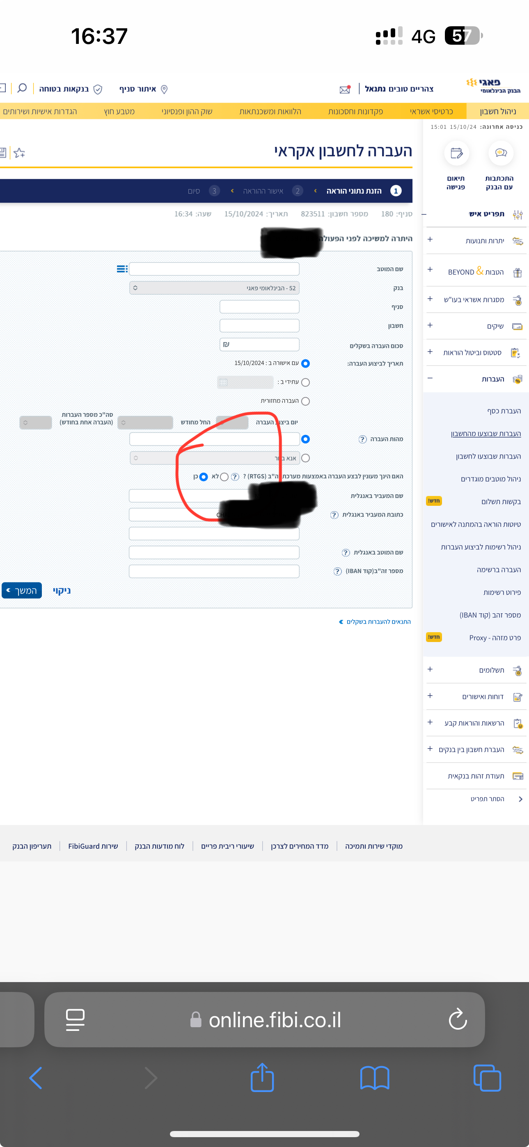Open 'העברות שבוצעו מהחשבון' sidebar link
Image resolution: width=529 pixels, height=1147 pixels.
[486, 434]
